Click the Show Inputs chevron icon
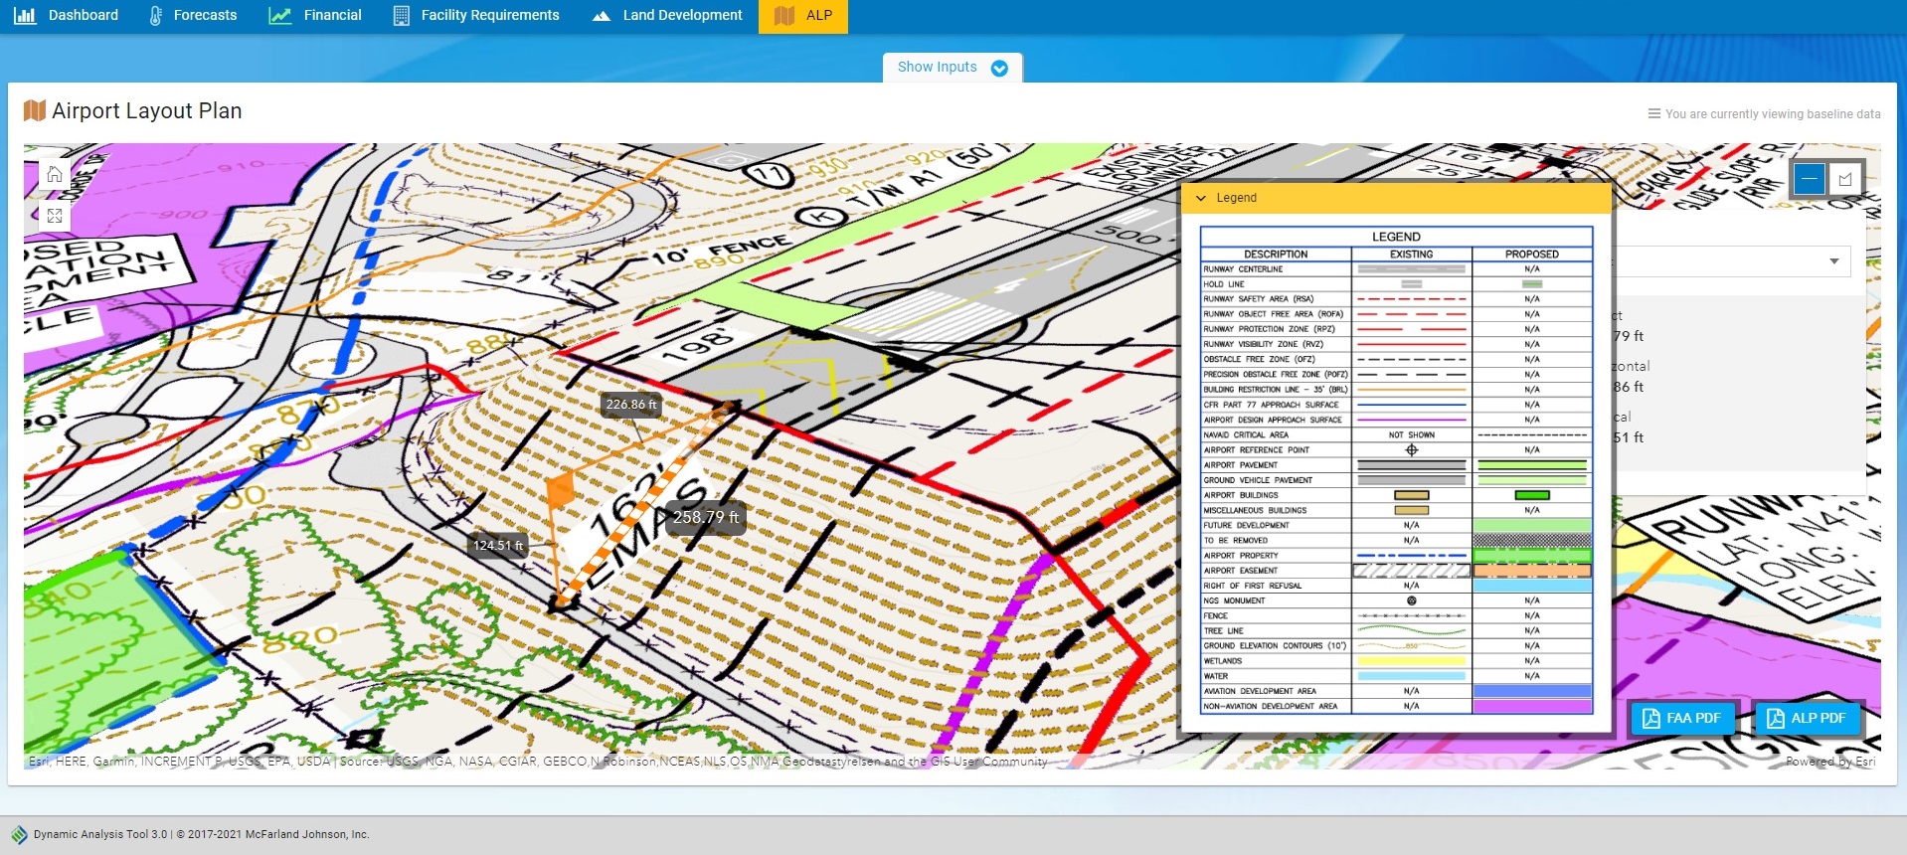 coord(999,68)
